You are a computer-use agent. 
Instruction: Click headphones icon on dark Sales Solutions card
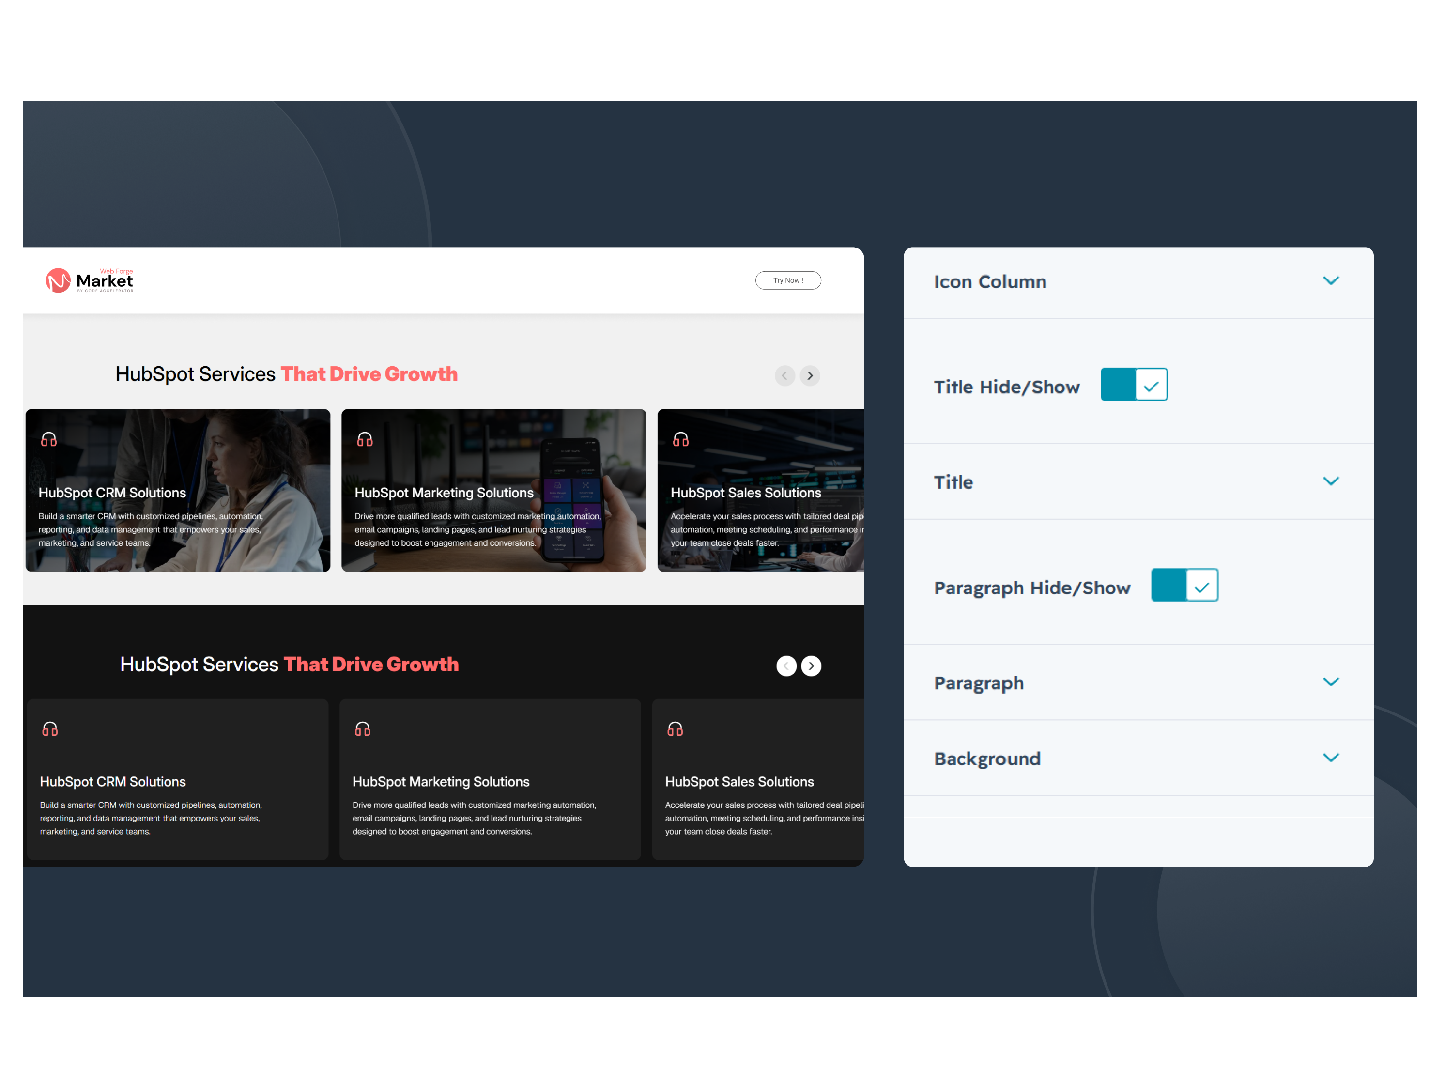pyautogui.click(x=676, y=728)
